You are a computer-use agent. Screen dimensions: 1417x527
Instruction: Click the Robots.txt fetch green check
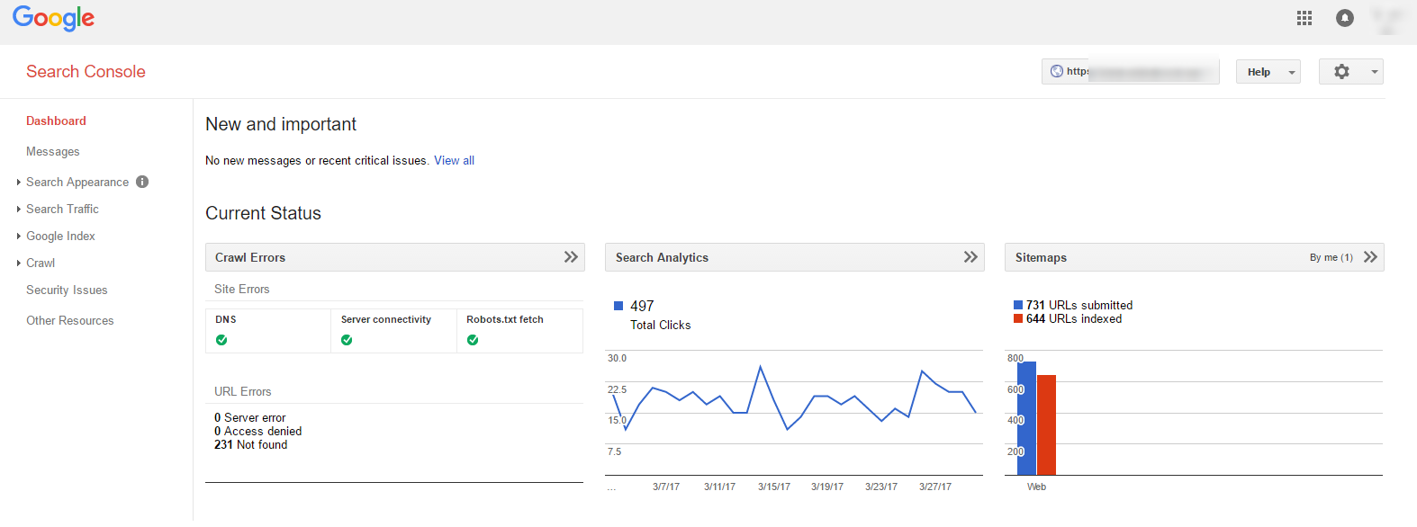pos(473,340)
